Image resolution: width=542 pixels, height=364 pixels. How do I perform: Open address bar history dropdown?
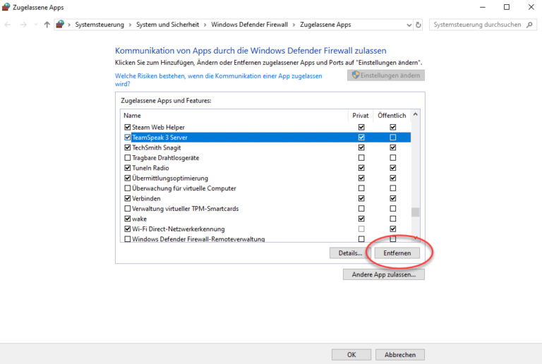point(409,25)
